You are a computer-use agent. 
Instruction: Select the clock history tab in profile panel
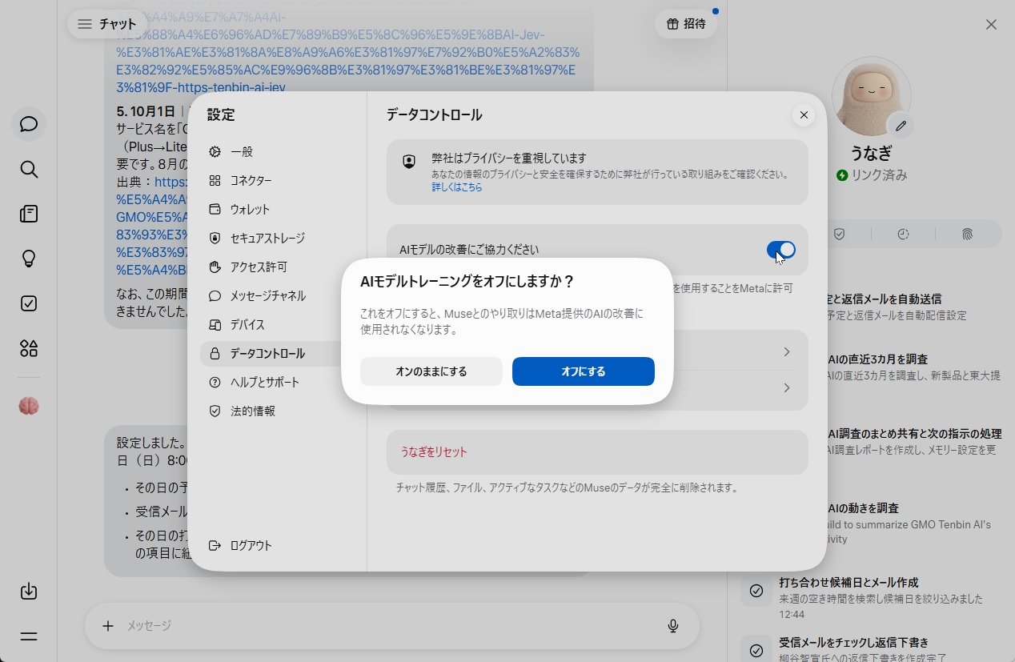tap(903, 235)
